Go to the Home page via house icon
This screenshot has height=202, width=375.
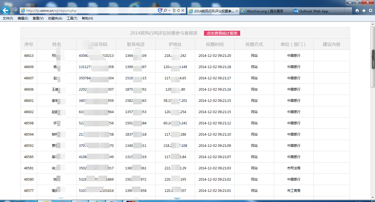pyautogui.click(x=357, y=11)
